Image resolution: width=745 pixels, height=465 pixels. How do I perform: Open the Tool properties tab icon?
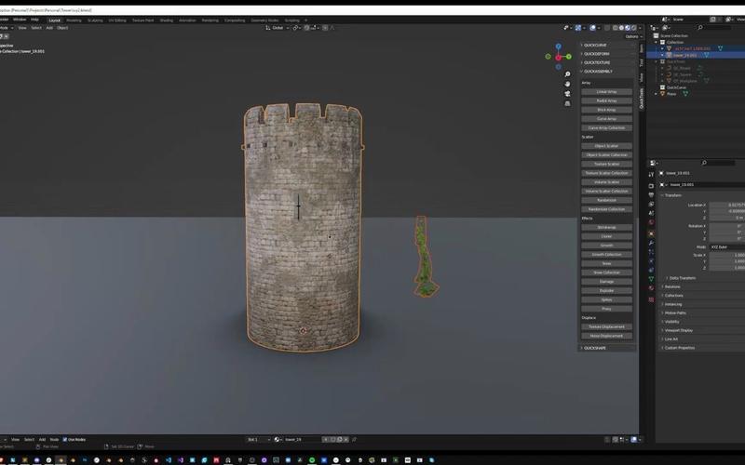click(651, 175)
